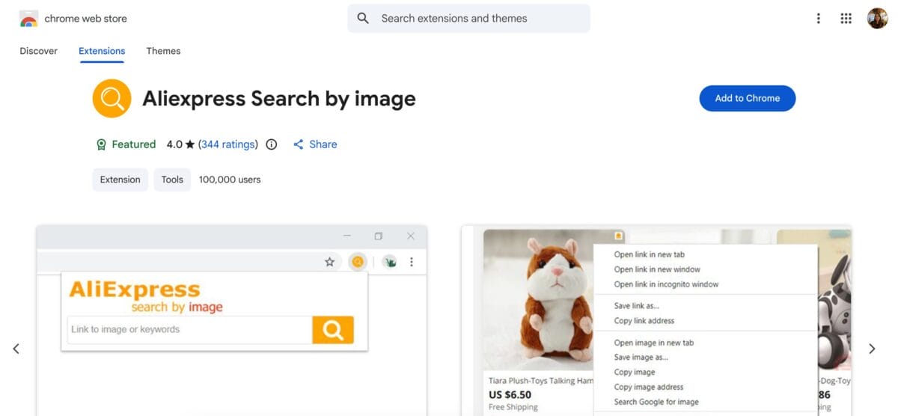This screenshot has width=898, height=416.
Task: Click 'Link to image or keywords' field in screenshot
Action: pyautogui.click(x=189, y=330)
